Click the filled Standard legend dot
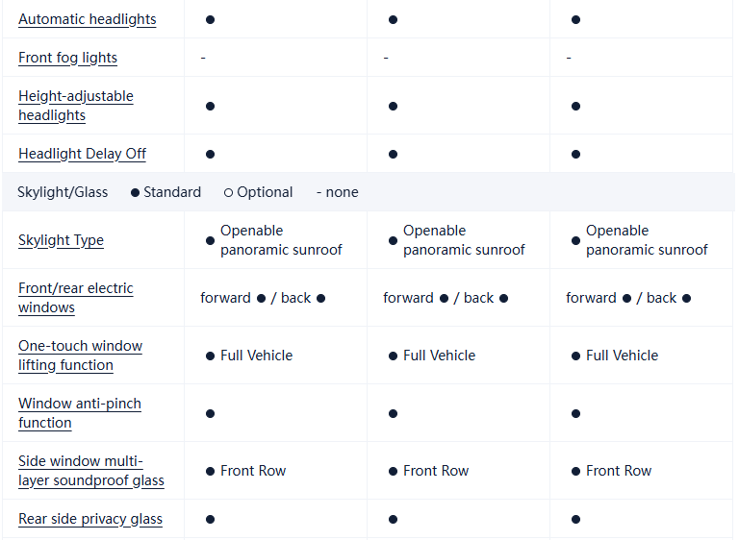 (135, 192)
